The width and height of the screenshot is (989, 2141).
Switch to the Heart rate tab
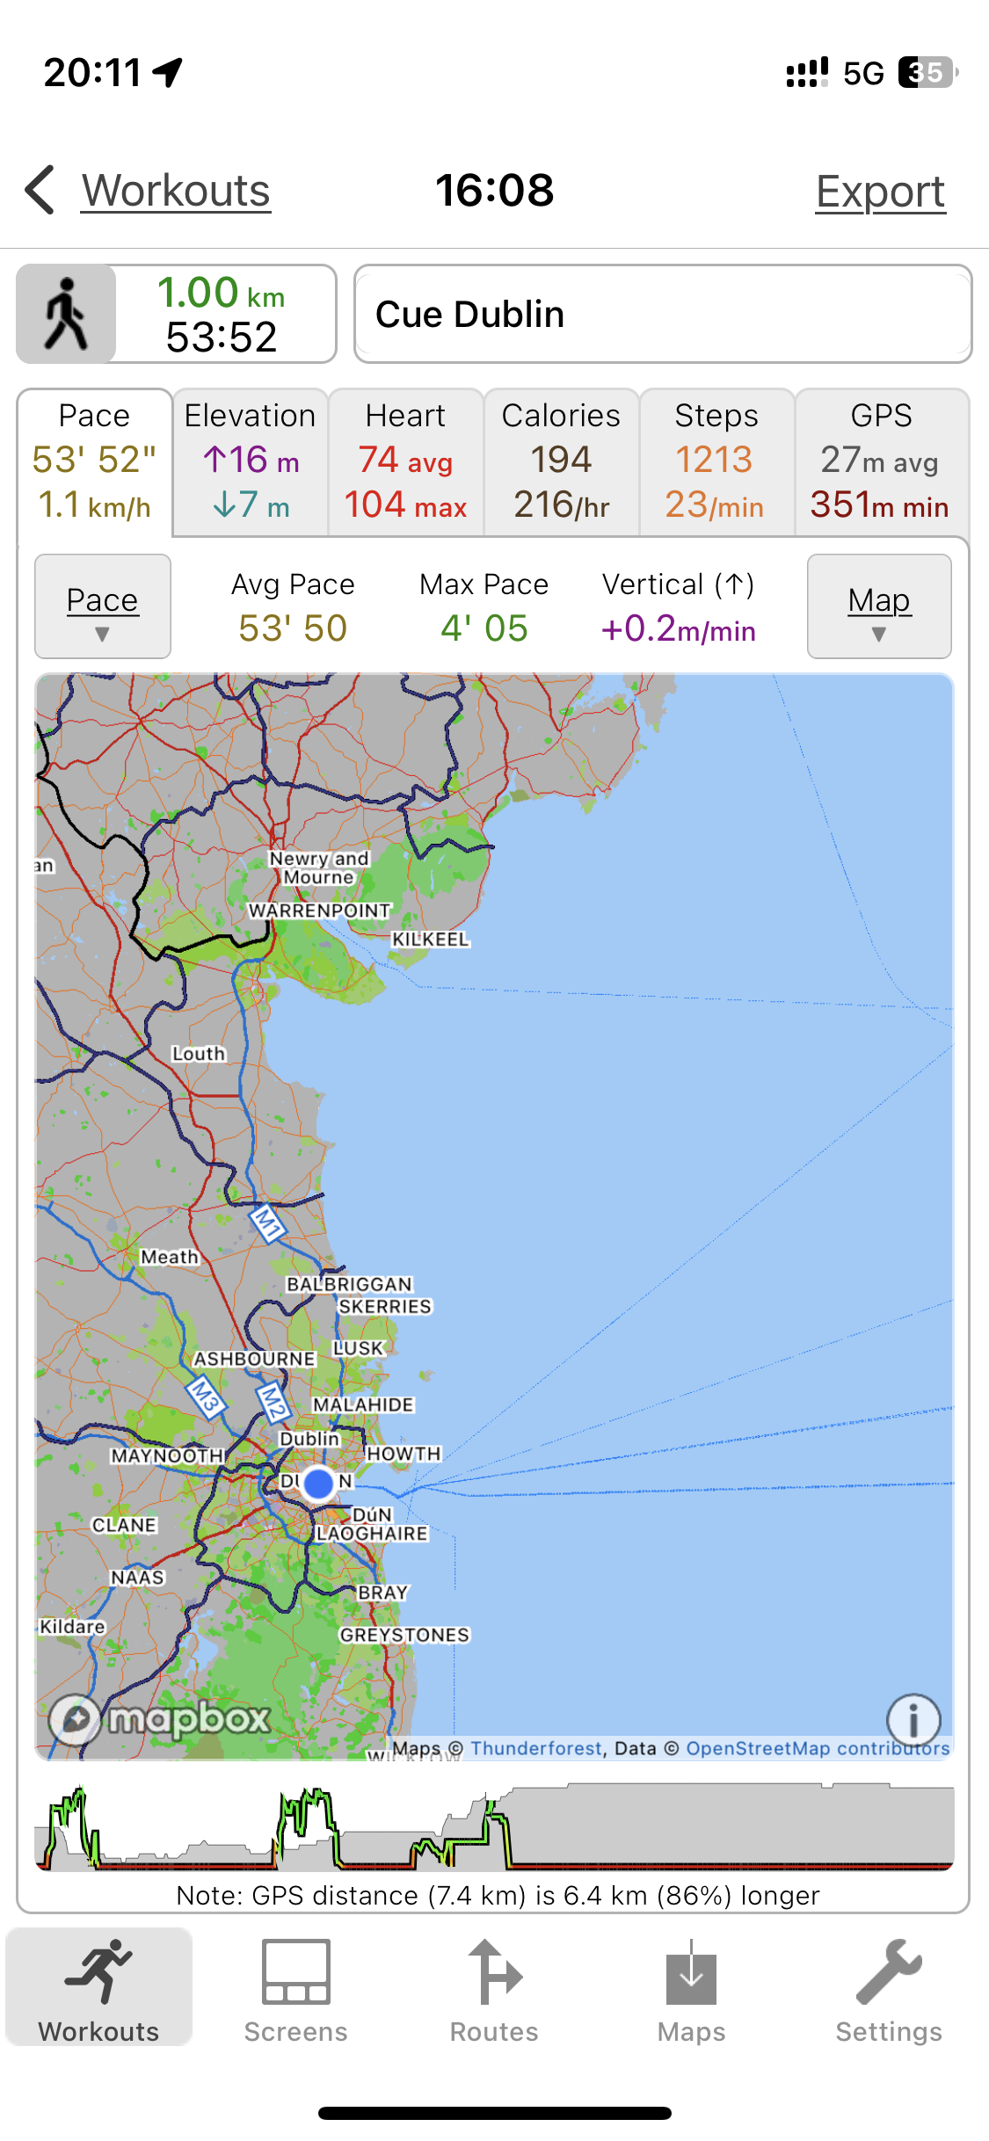405,462
